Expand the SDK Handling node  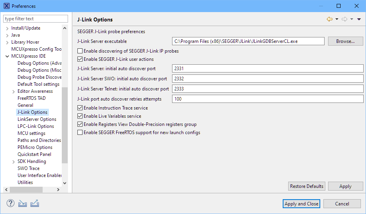pos(14,162)
